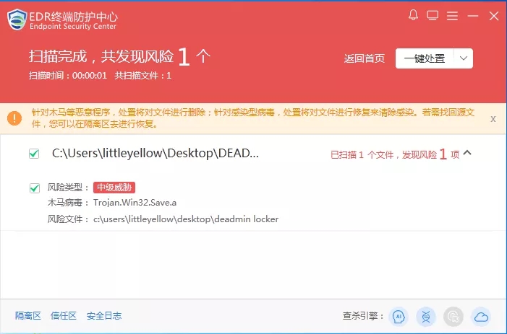
Task: Dismiss the orange warning notice banner
Action: [493, 118]
